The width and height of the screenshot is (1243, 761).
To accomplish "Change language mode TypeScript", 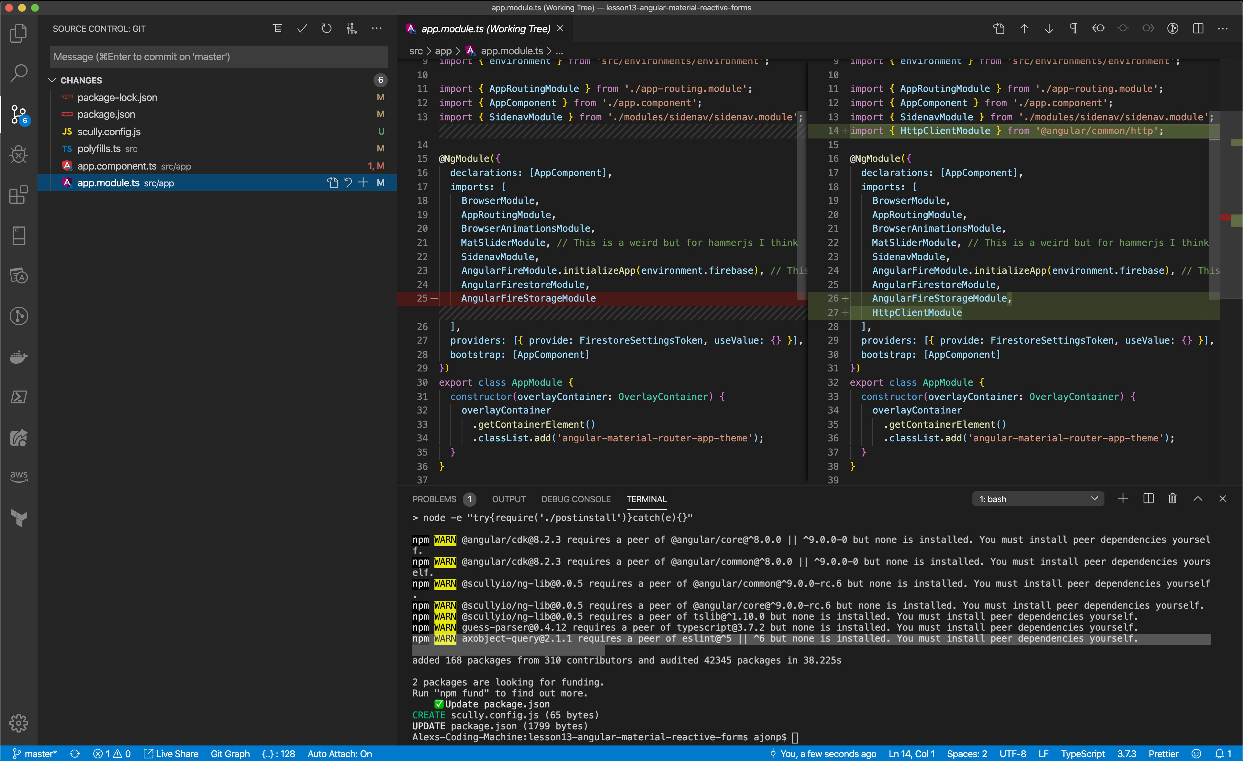I will click(x=1082, y=754).
